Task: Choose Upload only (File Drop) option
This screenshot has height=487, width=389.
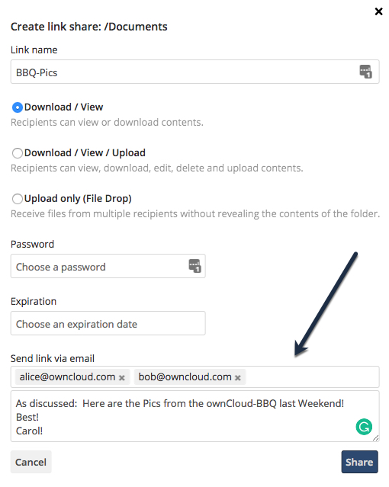Action: tap(17, 199)
